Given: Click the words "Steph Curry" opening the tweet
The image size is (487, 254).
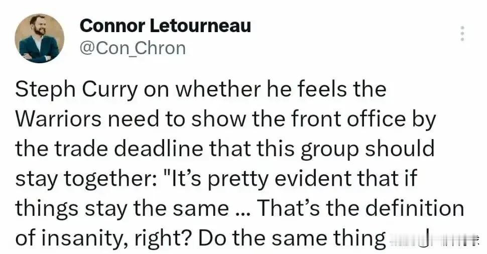Looking at the screenshot, I should (x=76, y=90).
